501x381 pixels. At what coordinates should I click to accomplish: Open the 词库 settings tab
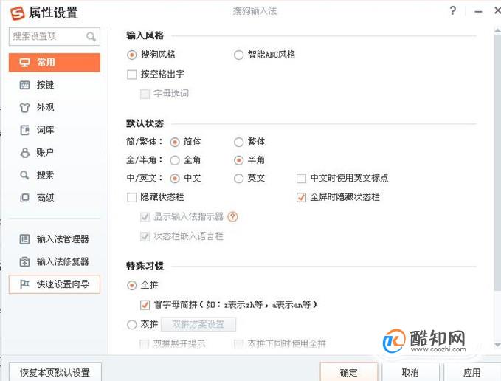(55, 130)
